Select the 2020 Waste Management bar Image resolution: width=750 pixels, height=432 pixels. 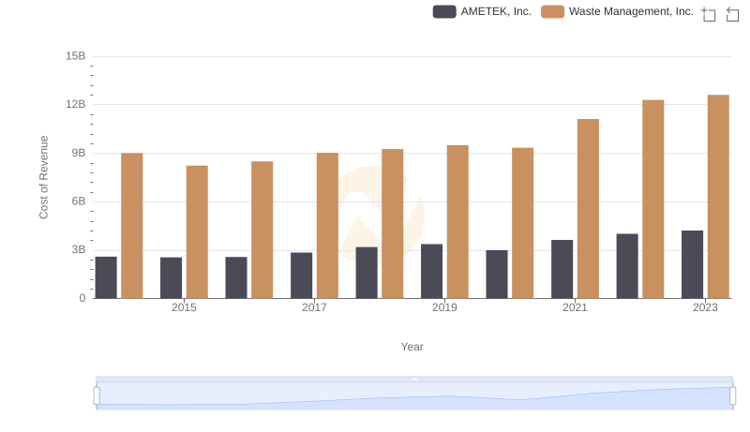click(523, 223)
